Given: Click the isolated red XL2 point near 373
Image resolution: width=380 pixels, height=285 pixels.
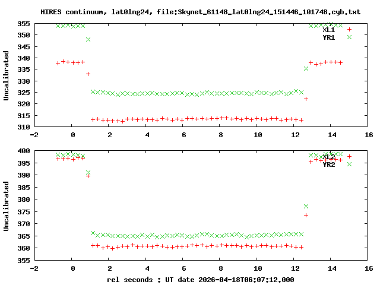Looking at the screenshot, I should tap(306, 215).
